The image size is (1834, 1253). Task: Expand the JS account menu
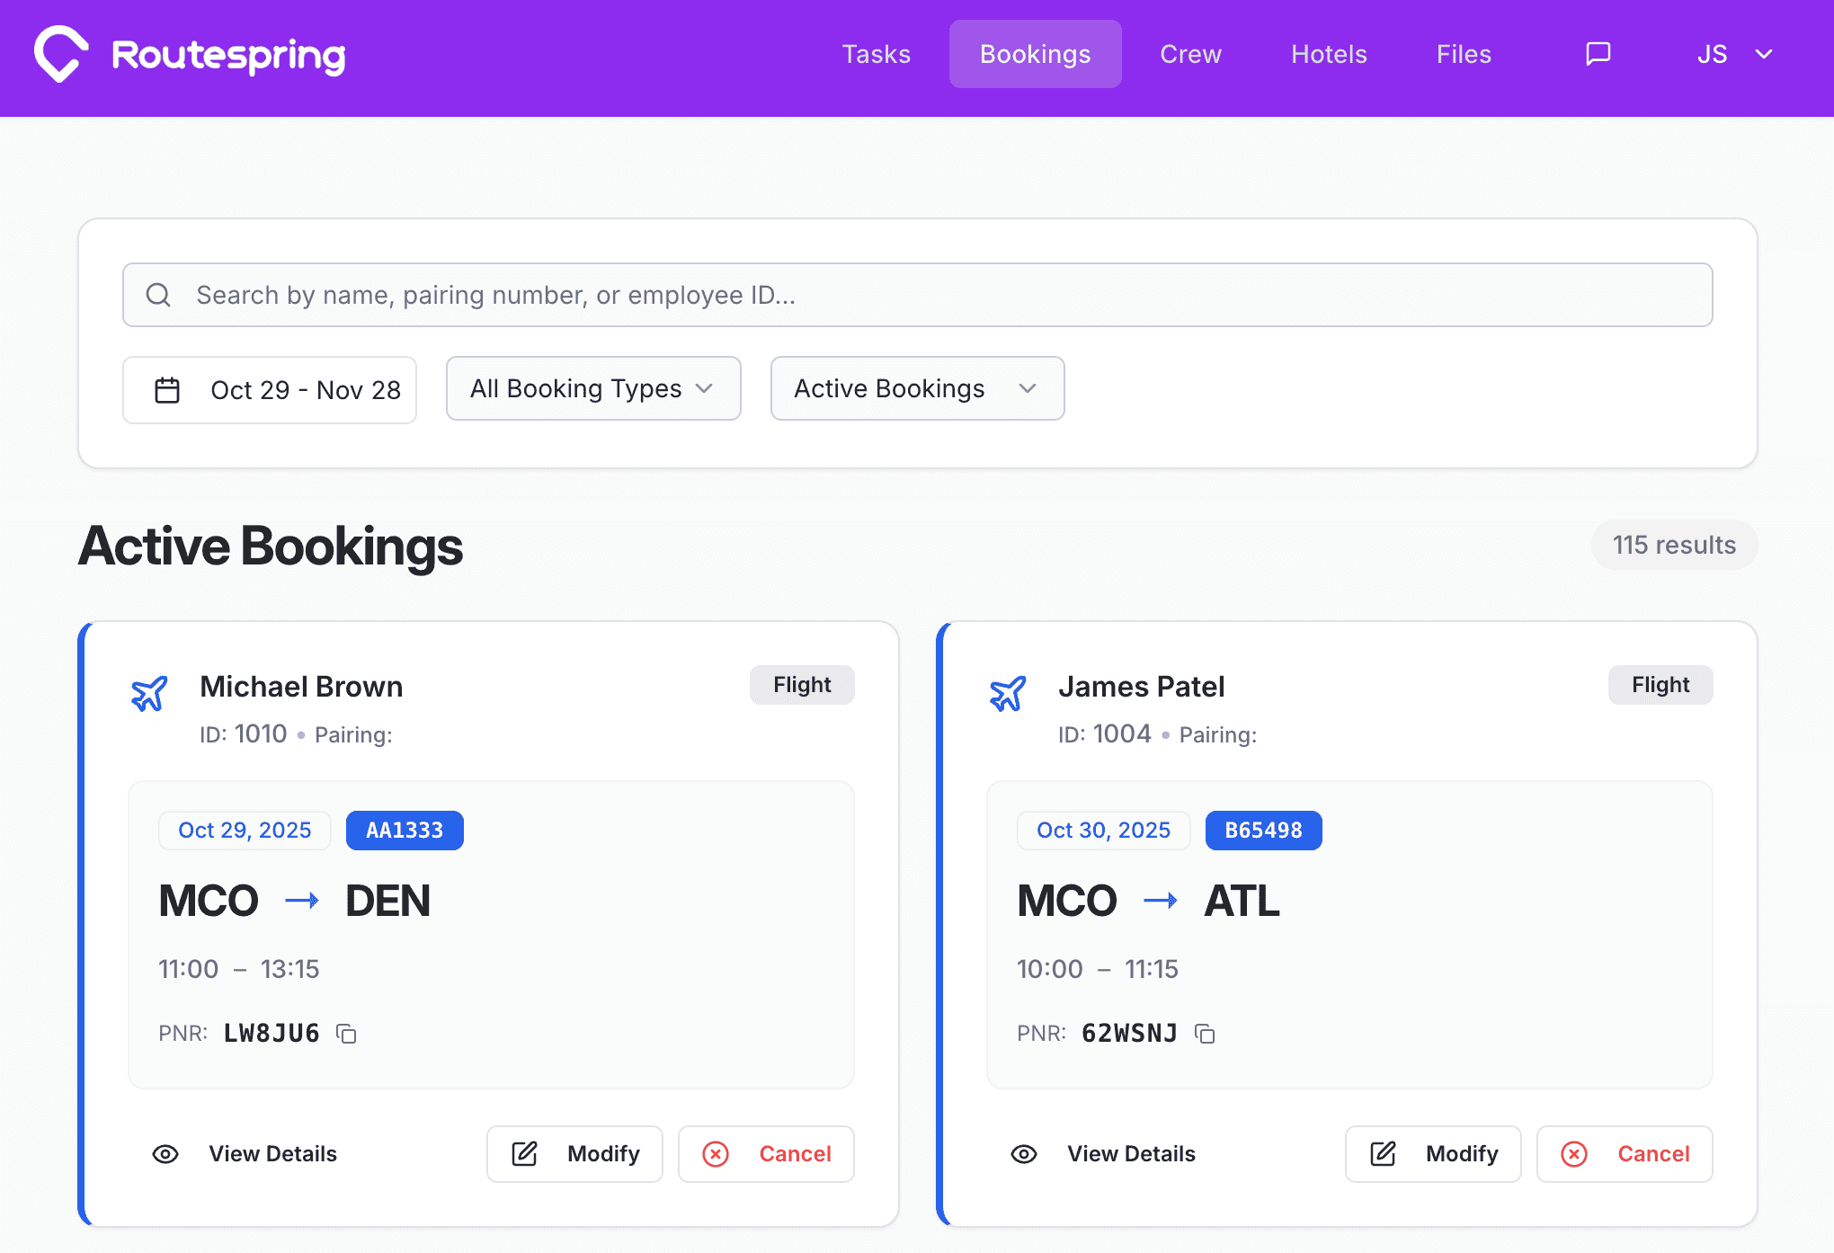[x=1731, y=54]
